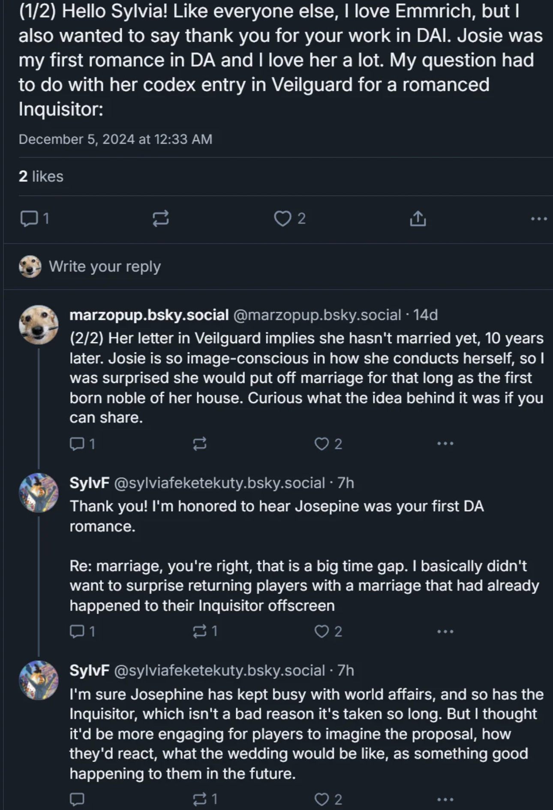This screenshot has width=553, height=810.
Task: Click the December 5, 2024 timestamp
Action: pos(115,139)
